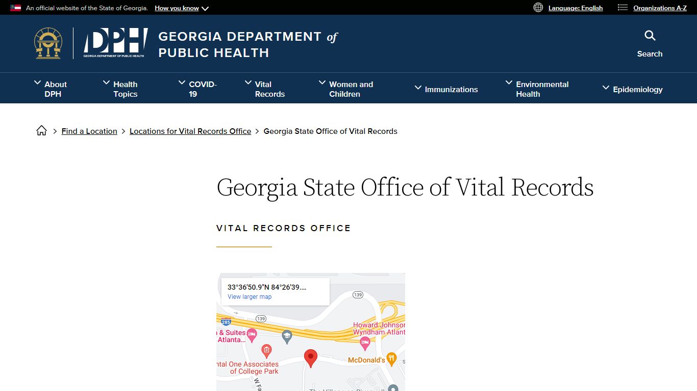Viewport: 697px width, 391px height.
Task: Open the Vital Records menu
Action: pyautogui.click(x=270, y=89)
